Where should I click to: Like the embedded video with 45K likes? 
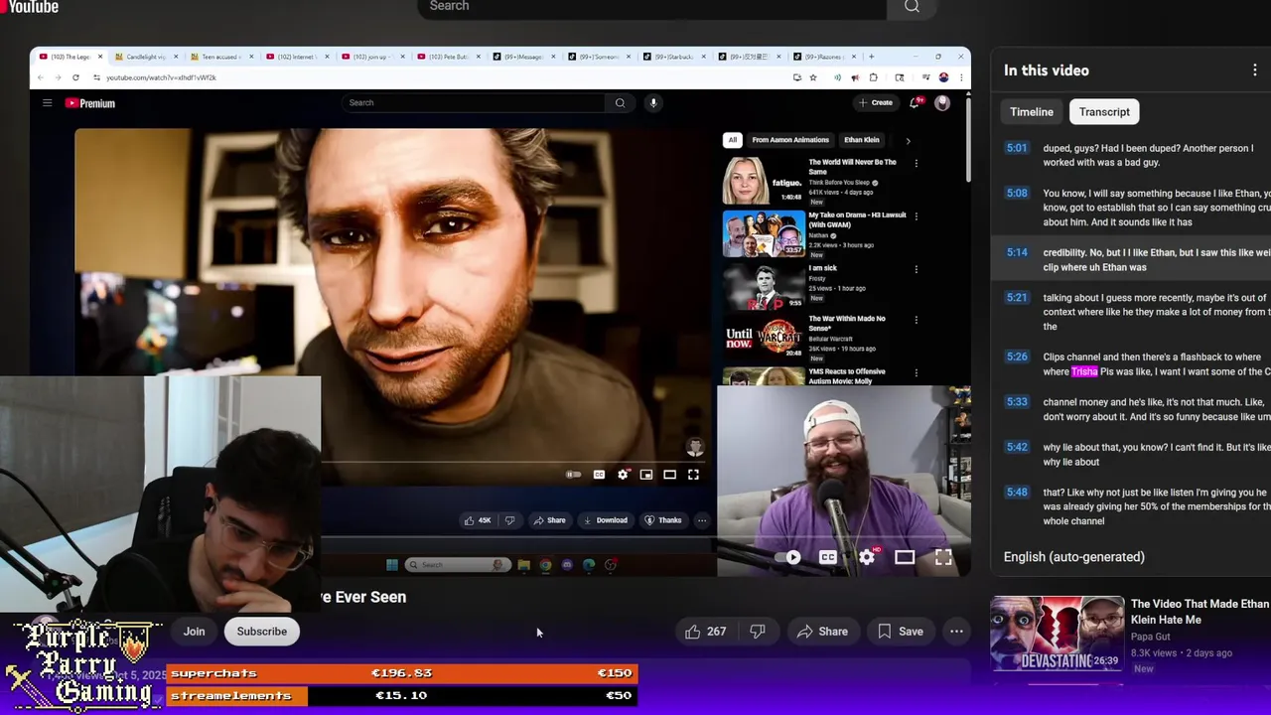pyautogui.click(x=478, y=520)
